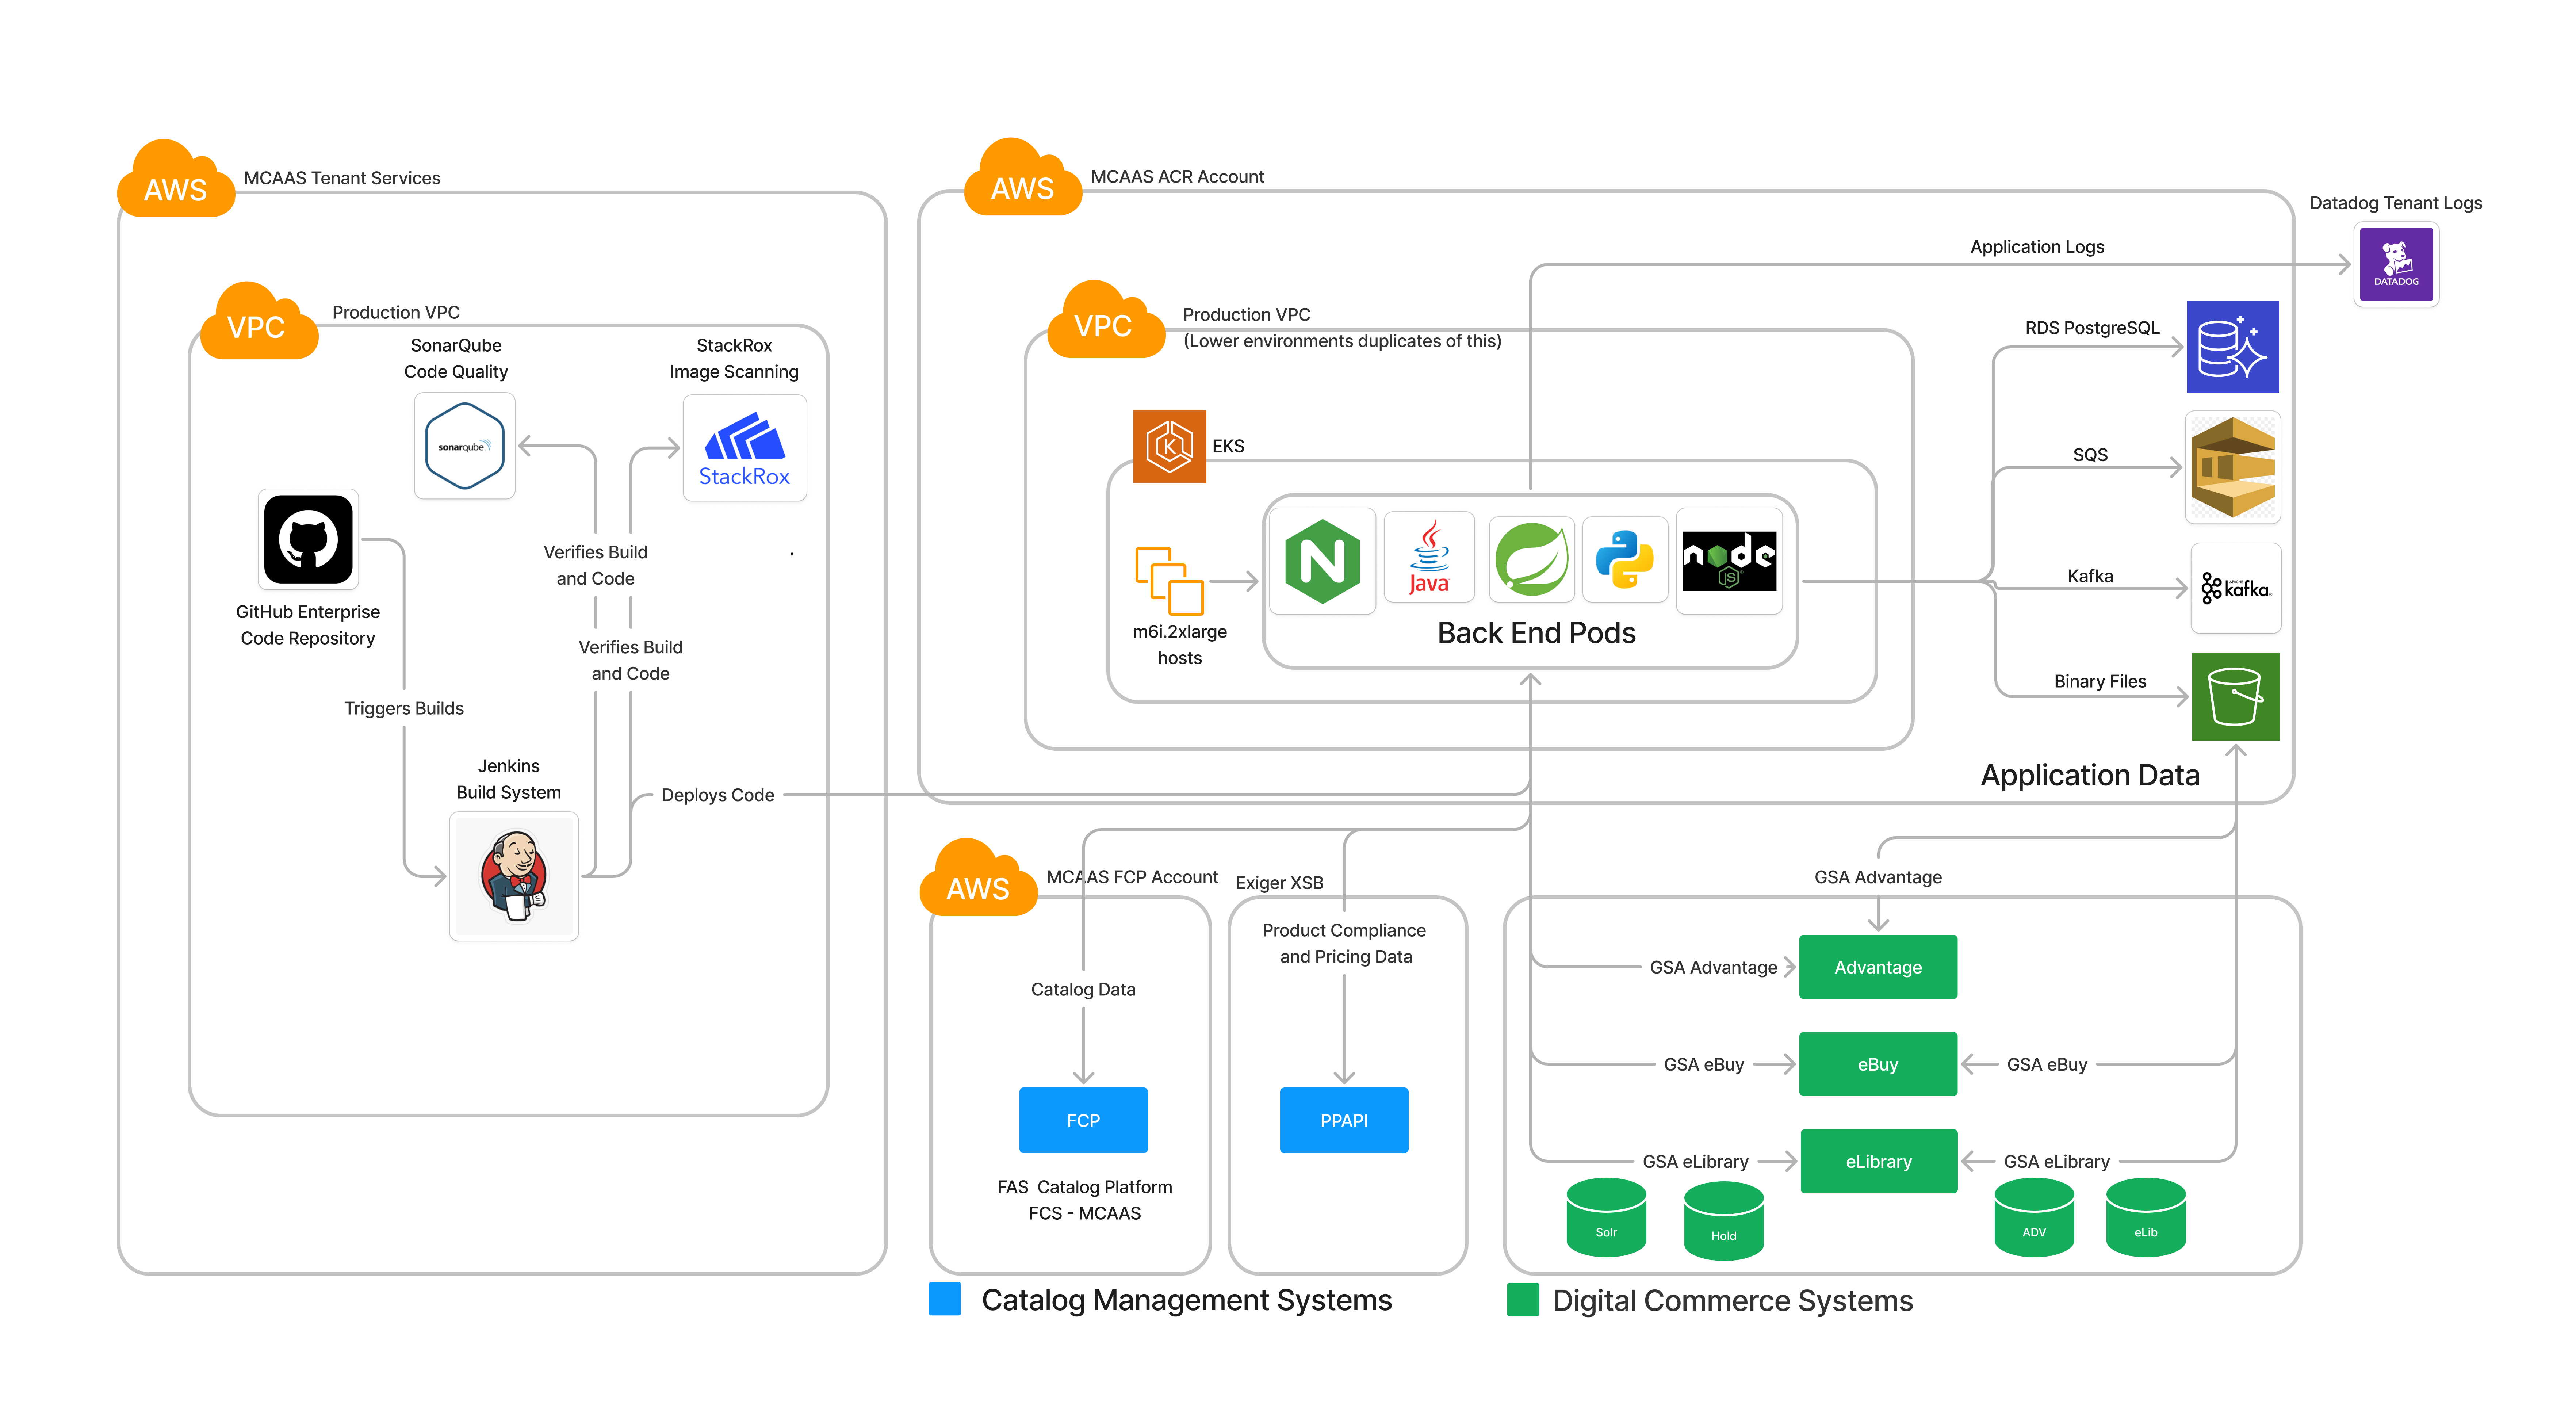Select the Java pod icon

(x=1429, y=557)
